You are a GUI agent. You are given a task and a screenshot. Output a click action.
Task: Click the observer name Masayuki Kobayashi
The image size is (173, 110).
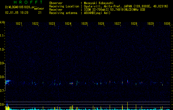coord(99,3)
